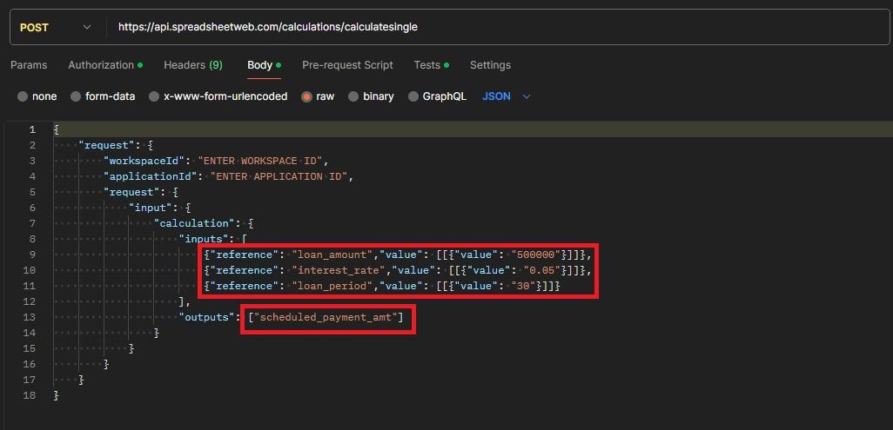Open the POST method dropdown
This screenshot has height=430, width=893.
click(x=55, y=27)
